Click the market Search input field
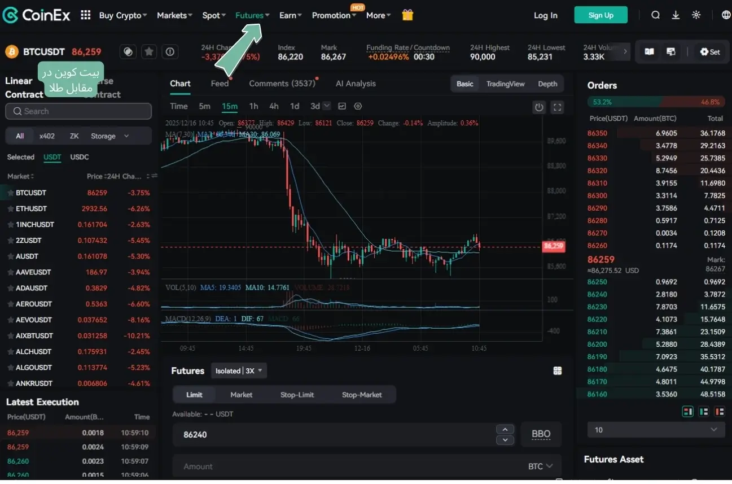Viewport: 732px width, 484px height. click(78, 111)
